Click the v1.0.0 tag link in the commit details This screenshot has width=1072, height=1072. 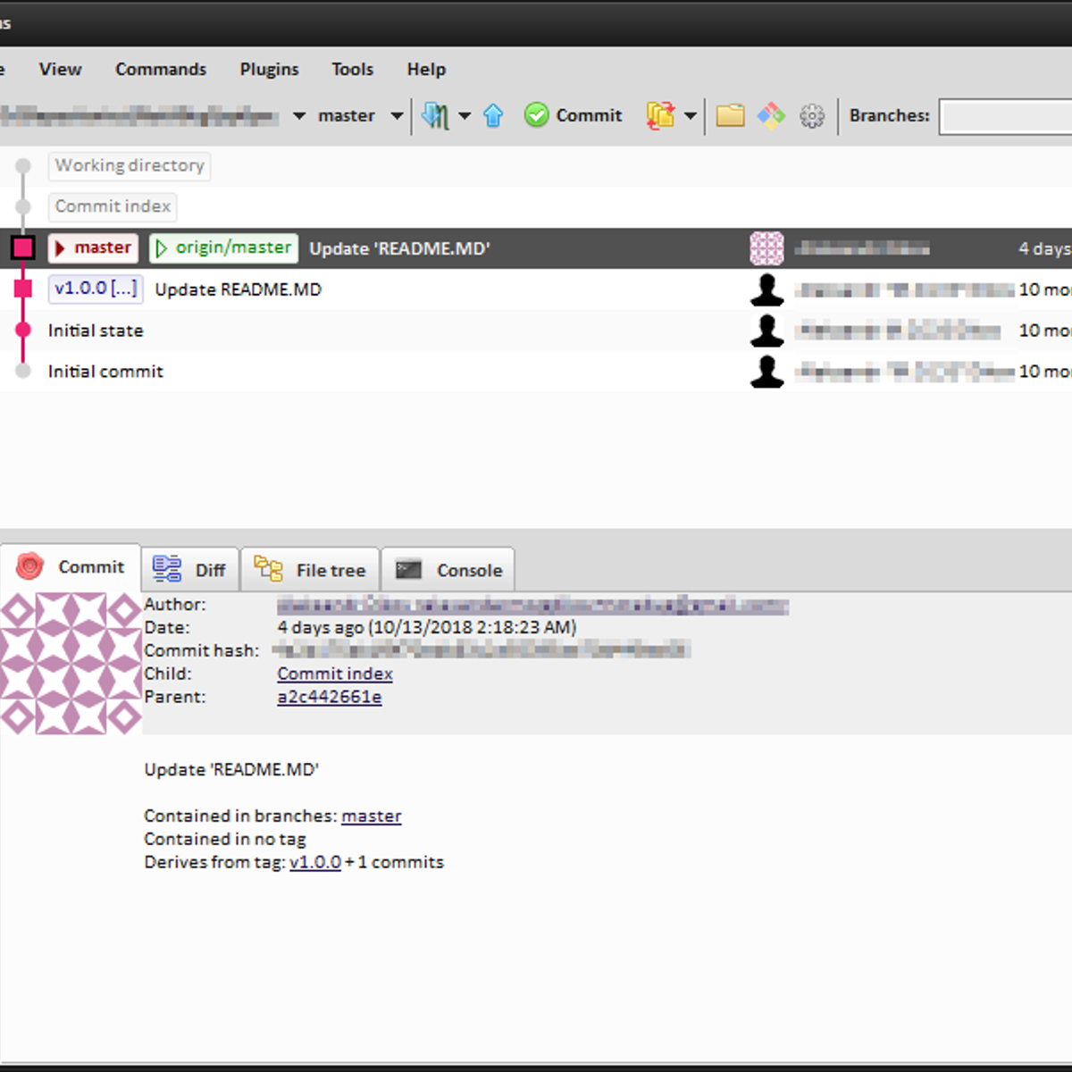click(x=314, y=862)
